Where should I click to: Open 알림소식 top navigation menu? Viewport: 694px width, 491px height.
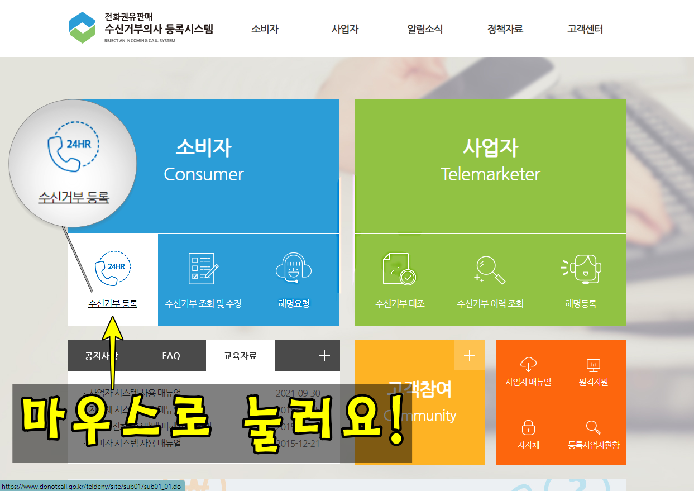point(425,29)
